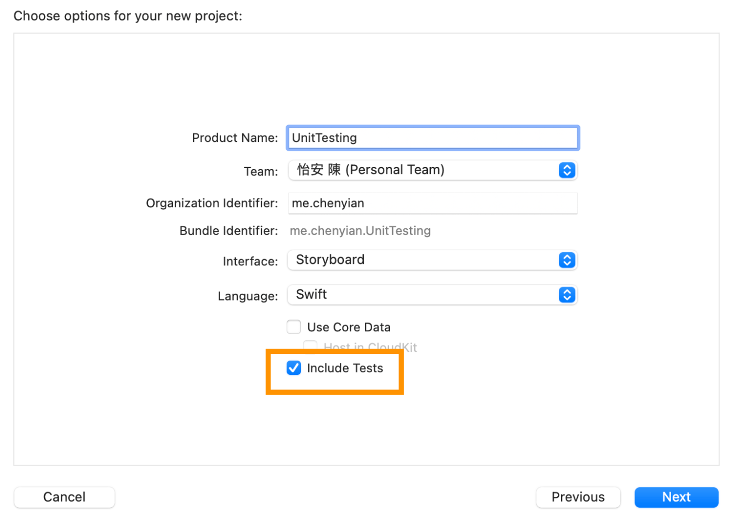Viewport: 734px width, 524px height.
Task: Click the dimmed Host in CloudKit checkbox
Action: click(x=310, y=346)
